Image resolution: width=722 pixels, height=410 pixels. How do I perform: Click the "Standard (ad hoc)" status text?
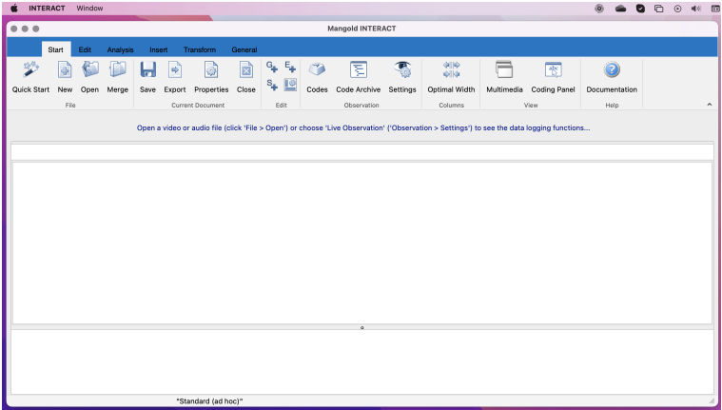(209, 401)
